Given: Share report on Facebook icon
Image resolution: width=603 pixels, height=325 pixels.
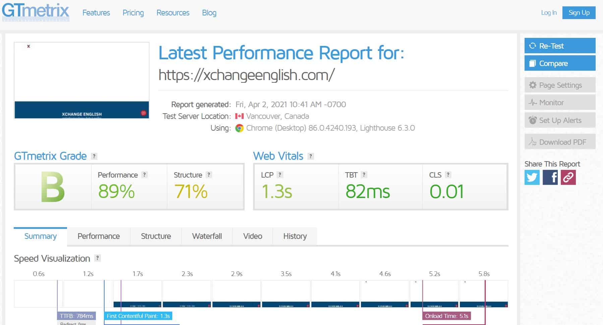Looking at the screenshot, I should (550, 177).
